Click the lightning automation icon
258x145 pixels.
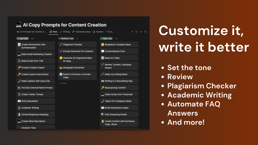coord(141,32)
